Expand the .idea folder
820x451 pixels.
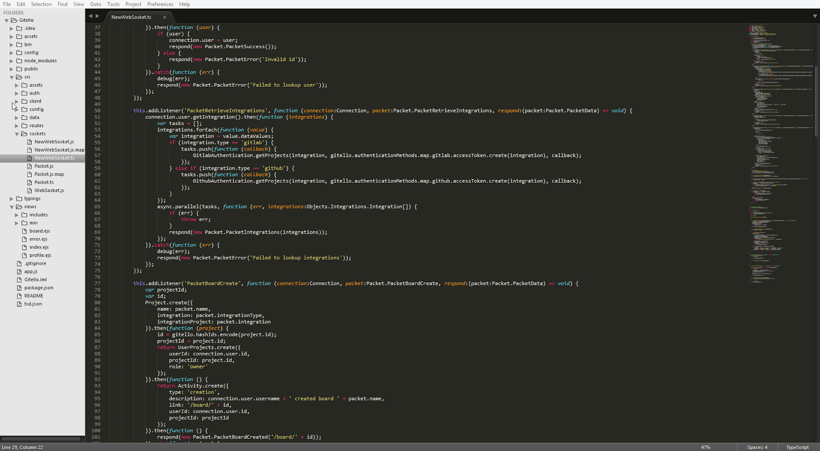tap(11, 29)
